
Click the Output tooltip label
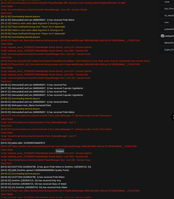point(60,151)
